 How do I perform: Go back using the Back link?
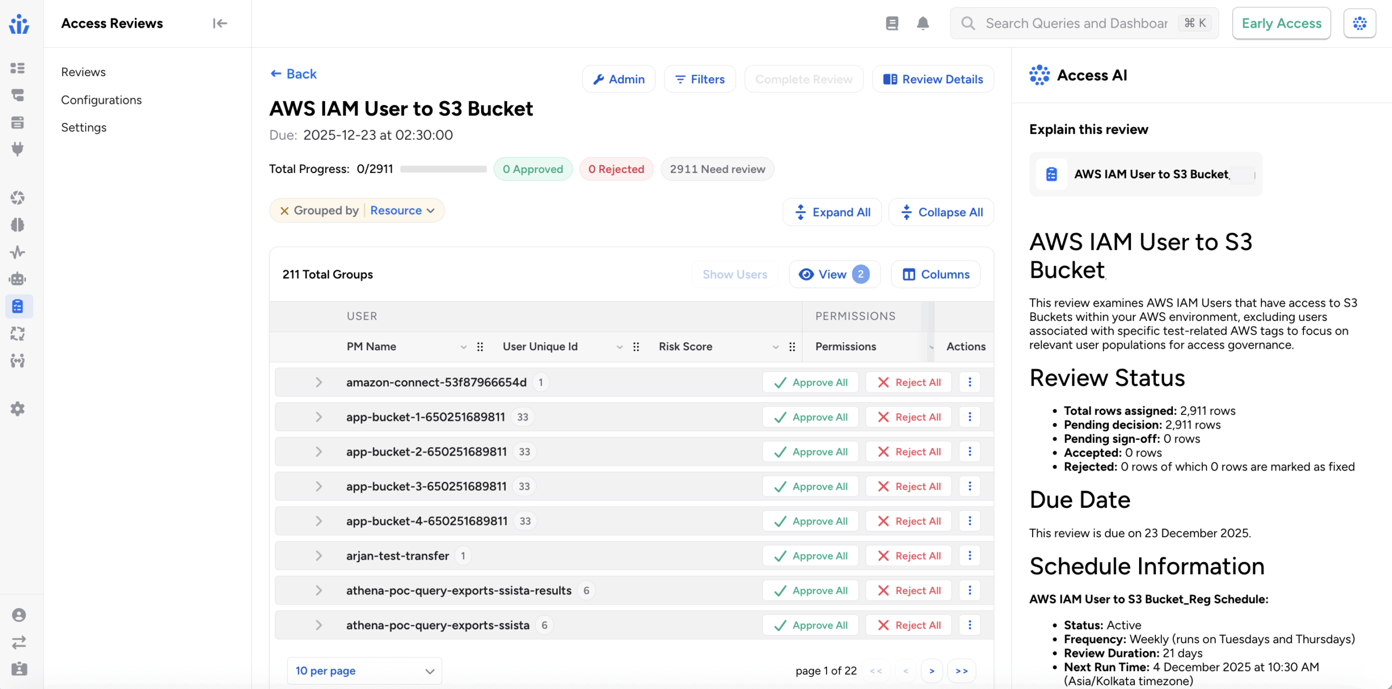(x=294, y=74)
